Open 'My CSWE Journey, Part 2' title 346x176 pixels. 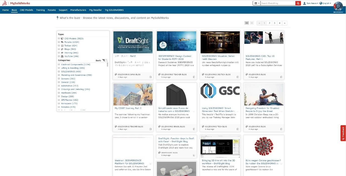(128, 108)
